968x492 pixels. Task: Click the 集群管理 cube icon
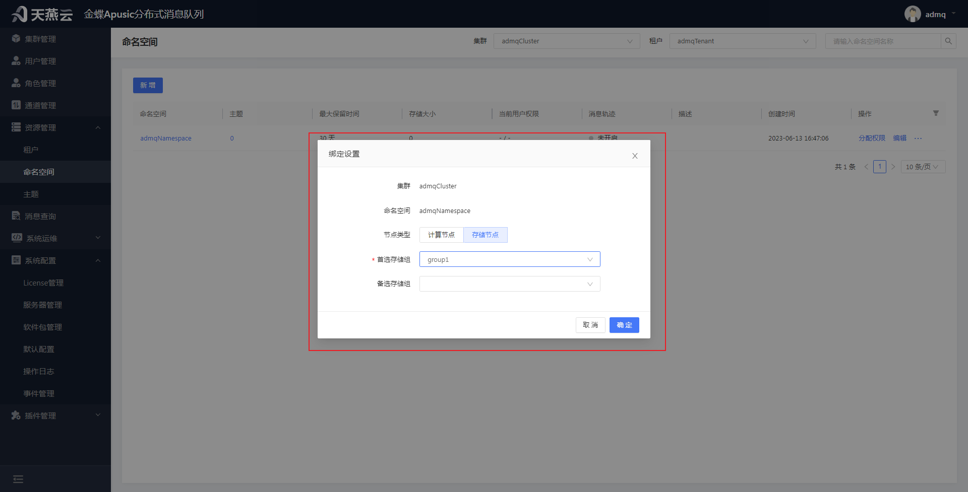16,39
